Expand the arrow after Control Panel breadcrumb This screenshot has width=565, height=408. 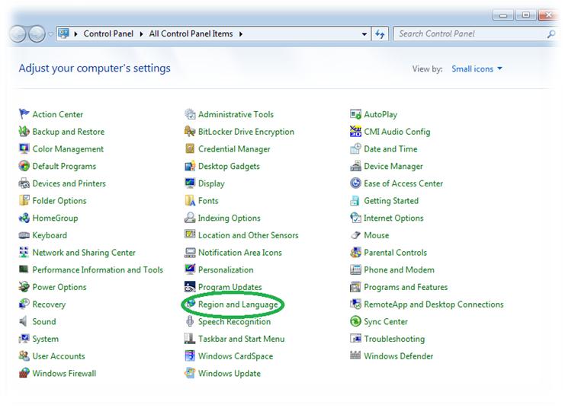click(x=141, y=33)
